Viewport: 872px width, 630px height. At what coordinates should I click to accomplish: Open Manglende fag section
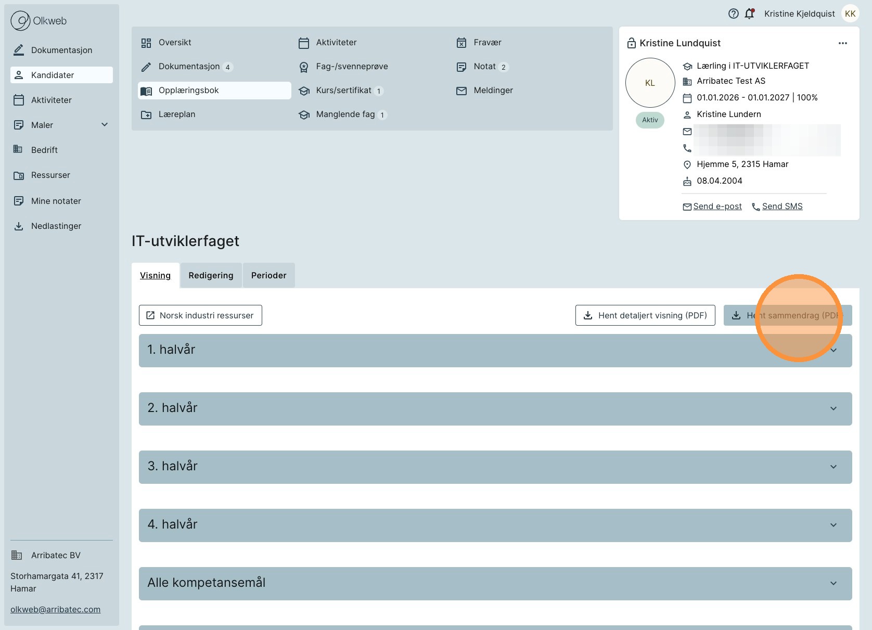345,114
